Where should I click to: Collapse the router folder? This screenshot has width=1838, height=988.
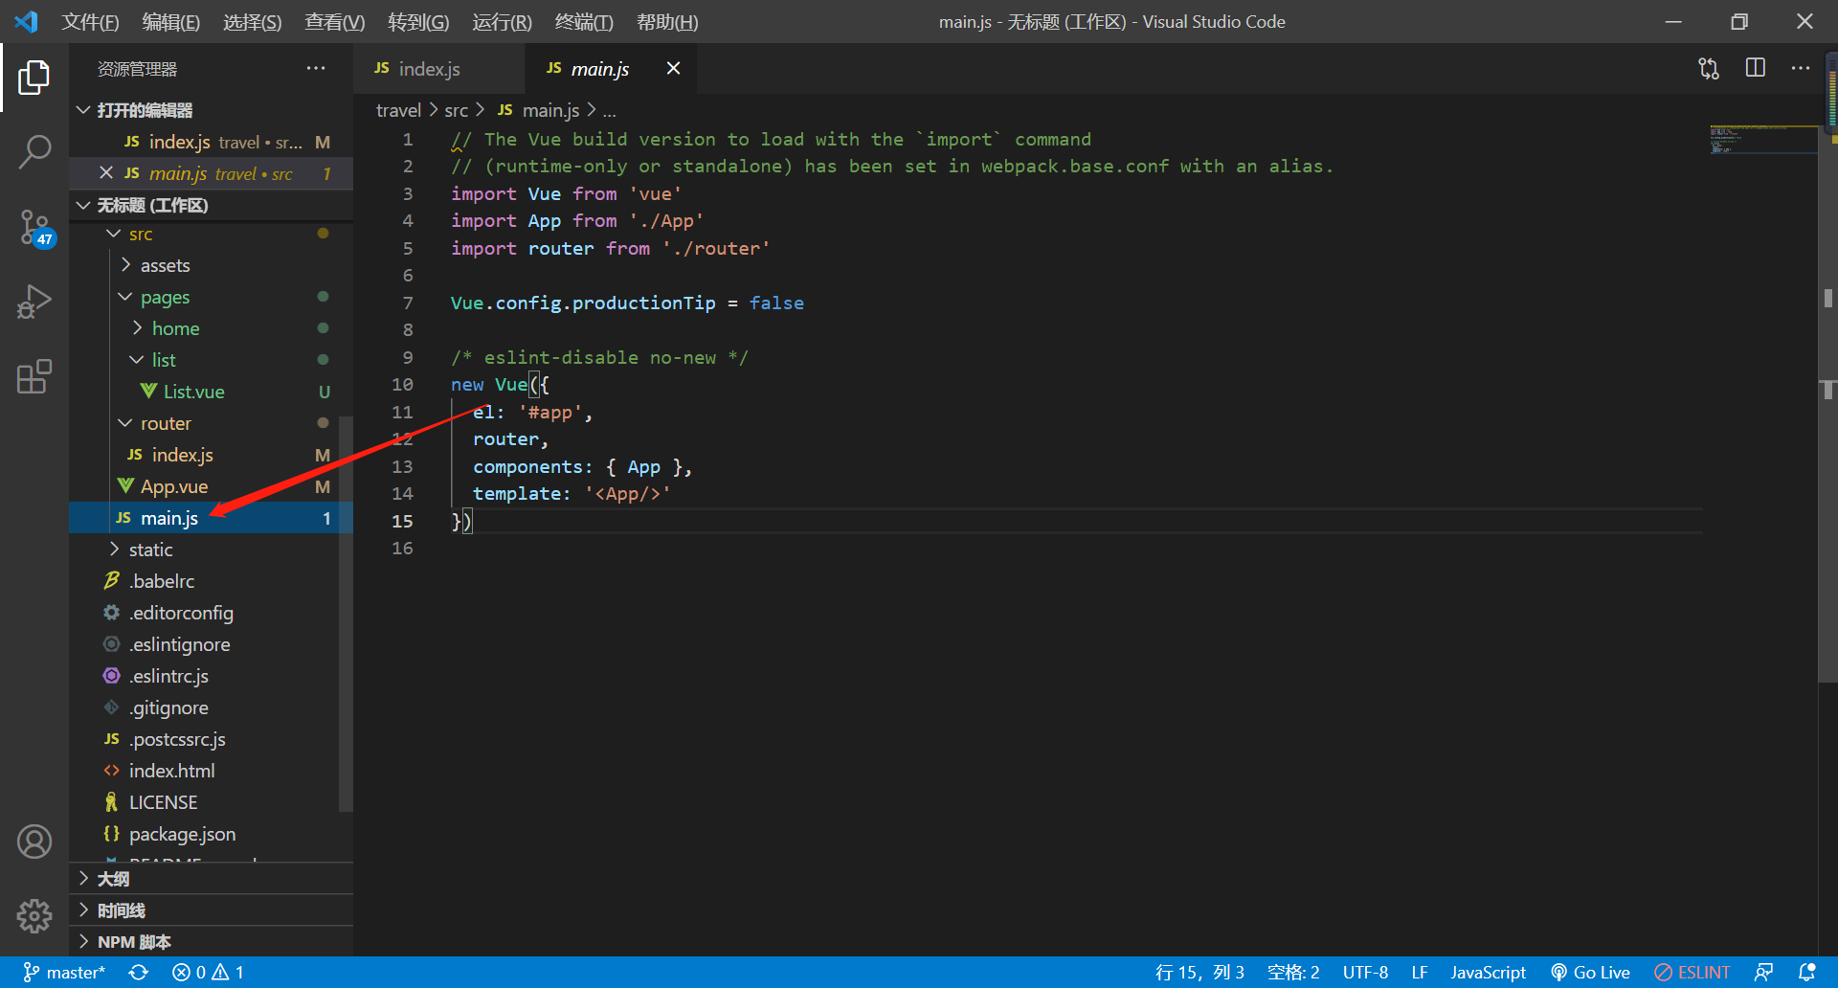click(211, 423)
